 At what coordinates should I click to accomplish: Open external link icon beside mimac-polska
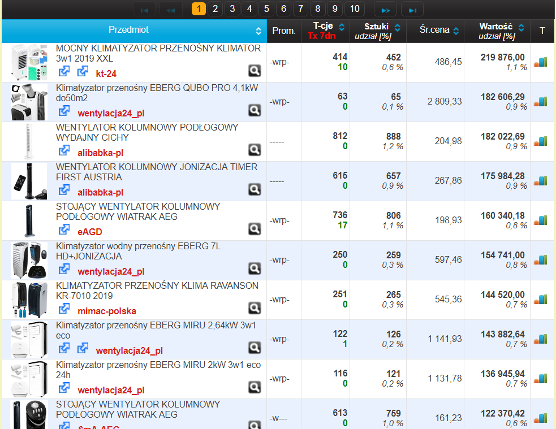[64, 309]
